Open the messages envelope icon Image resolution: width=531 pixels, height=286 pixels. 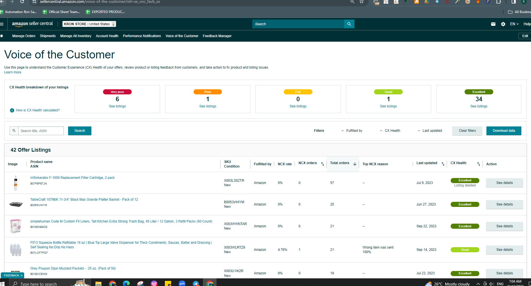tap(493, 24)
